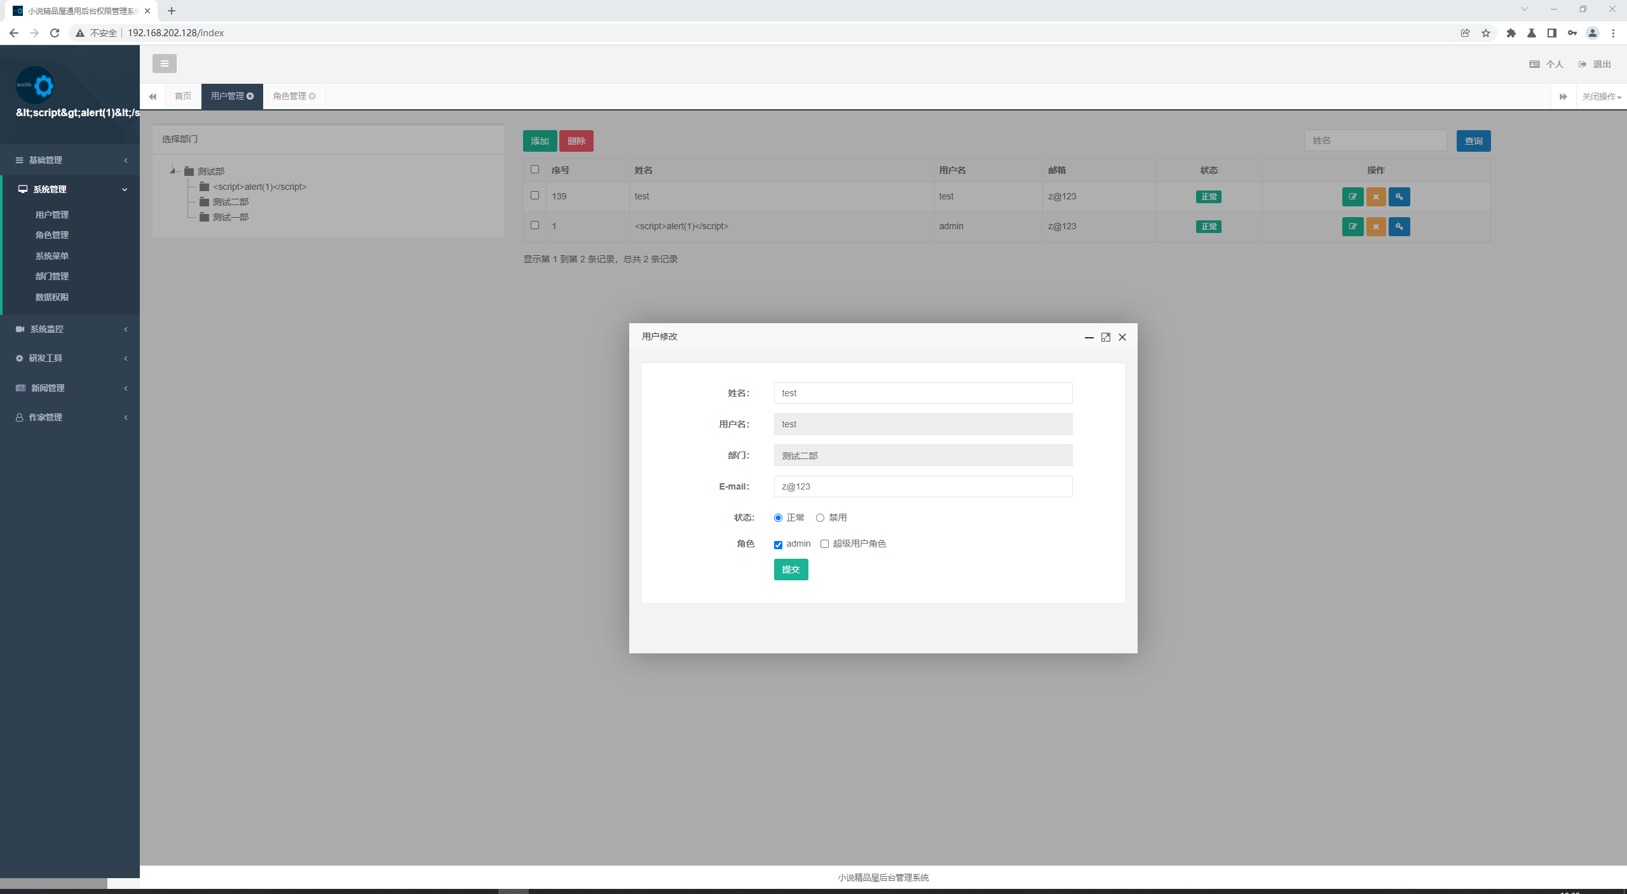
Task: Close the 用户管理 tab with its x icon
Action: (x=250, y=97)
